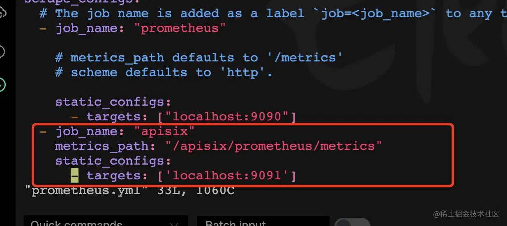Click the "prometheus.yml" 33L status line

pos(129,190)
